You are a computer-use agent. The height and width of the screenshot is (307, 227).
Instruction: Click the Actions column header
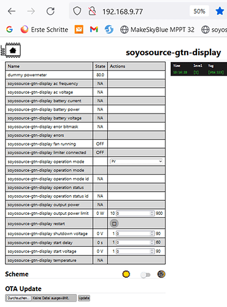coord(117,66)
